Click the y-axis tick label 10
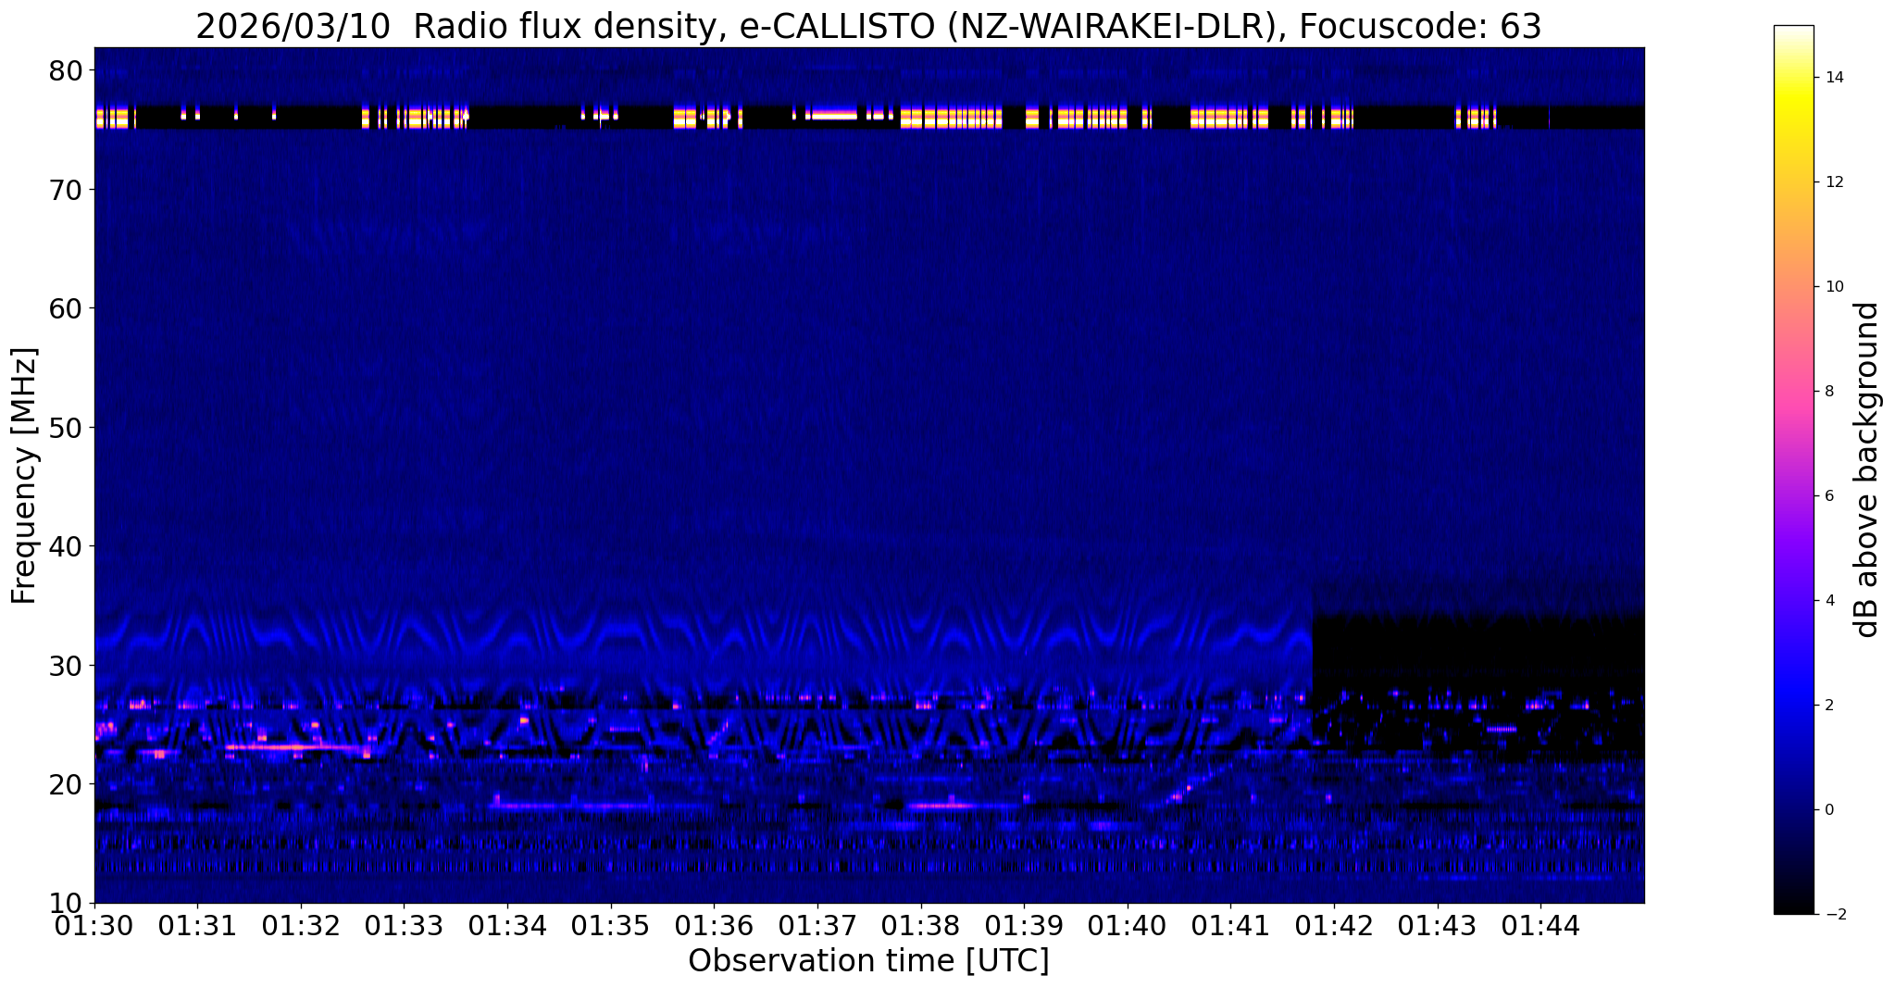The height and width of the screenshot is (988, 1895). tap(66, 903)
